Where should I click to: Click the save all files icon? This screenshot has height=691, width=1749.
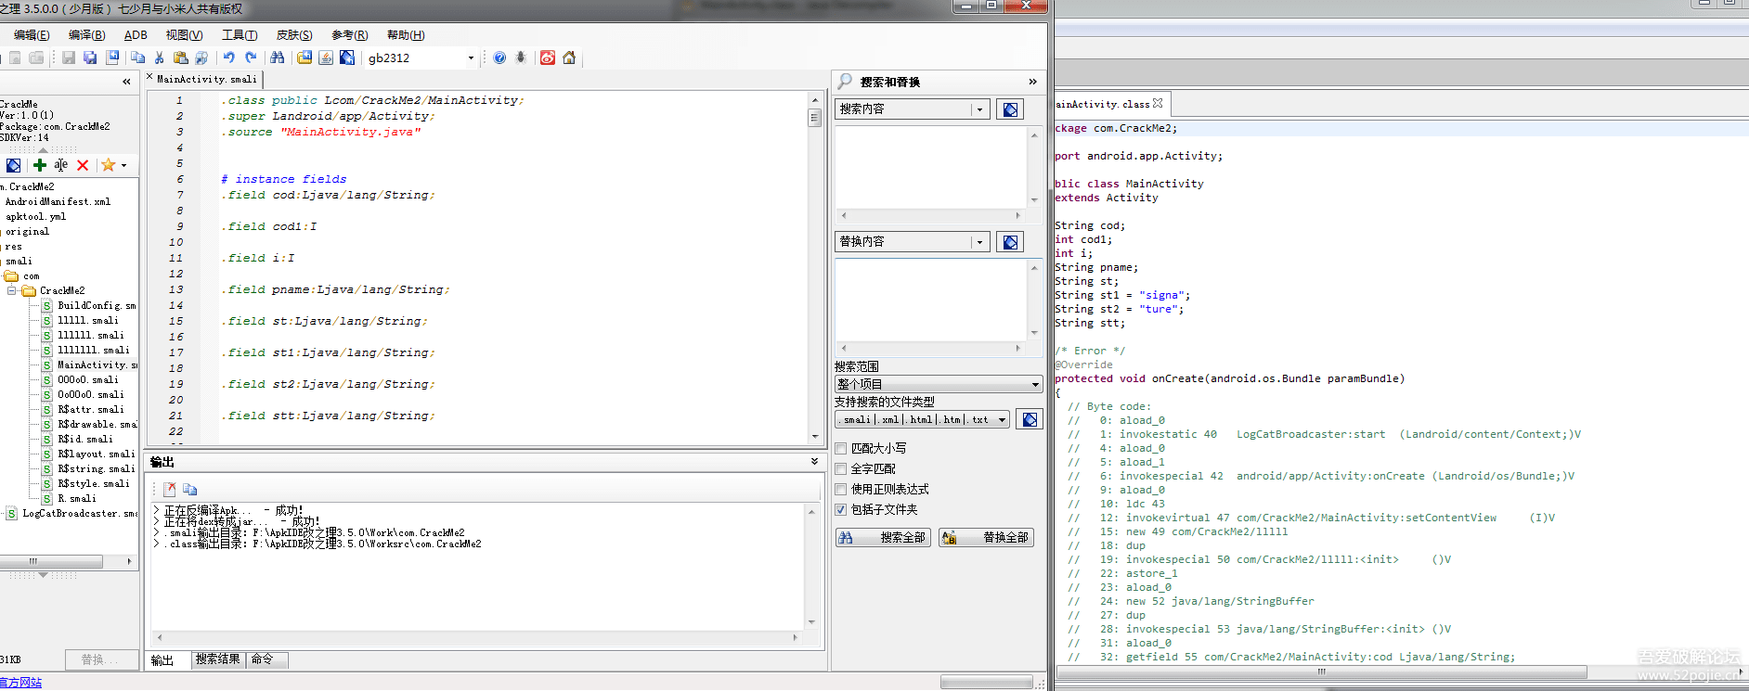90,58
